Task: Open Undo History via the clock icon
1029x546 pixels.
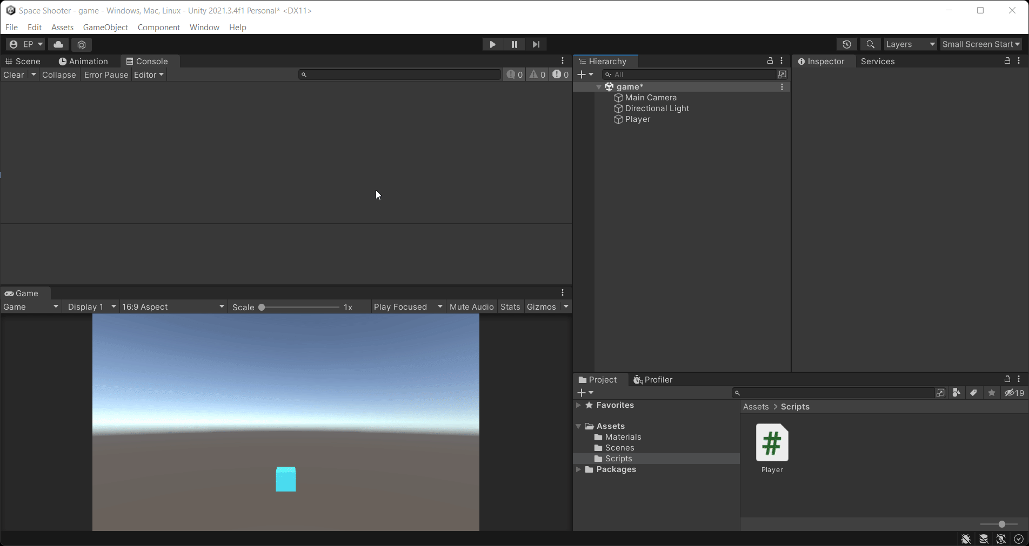Action: 846,44
